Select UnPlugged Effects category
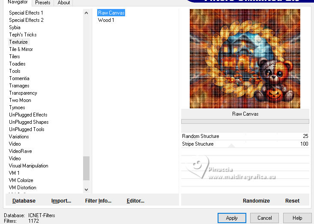The width and height of the screenshot is (314, 224). (28, 115)
